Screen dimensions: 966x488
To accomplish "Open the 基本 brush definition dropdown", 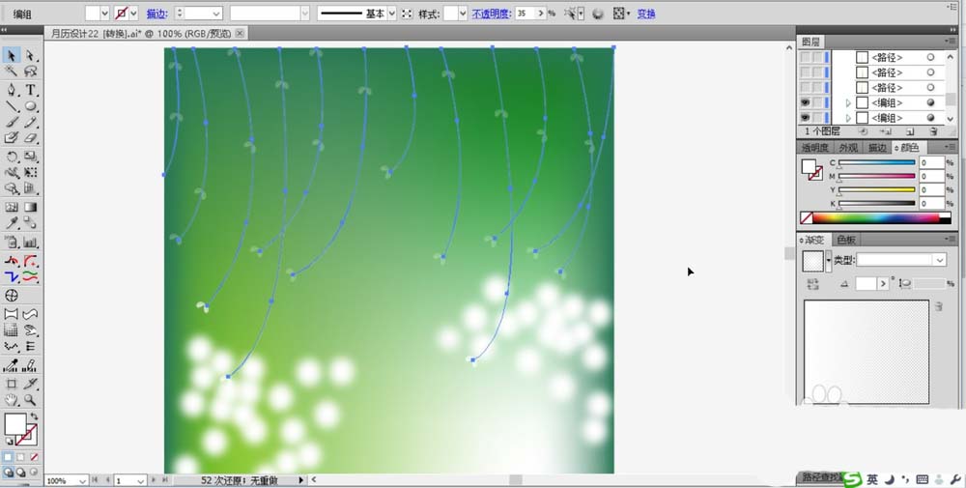I will pos(392,14).
